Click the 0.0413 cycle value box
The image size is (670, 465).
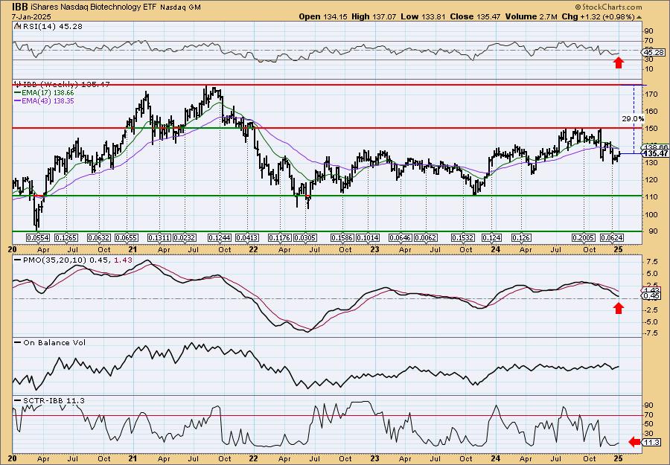[x=247, y=237]
